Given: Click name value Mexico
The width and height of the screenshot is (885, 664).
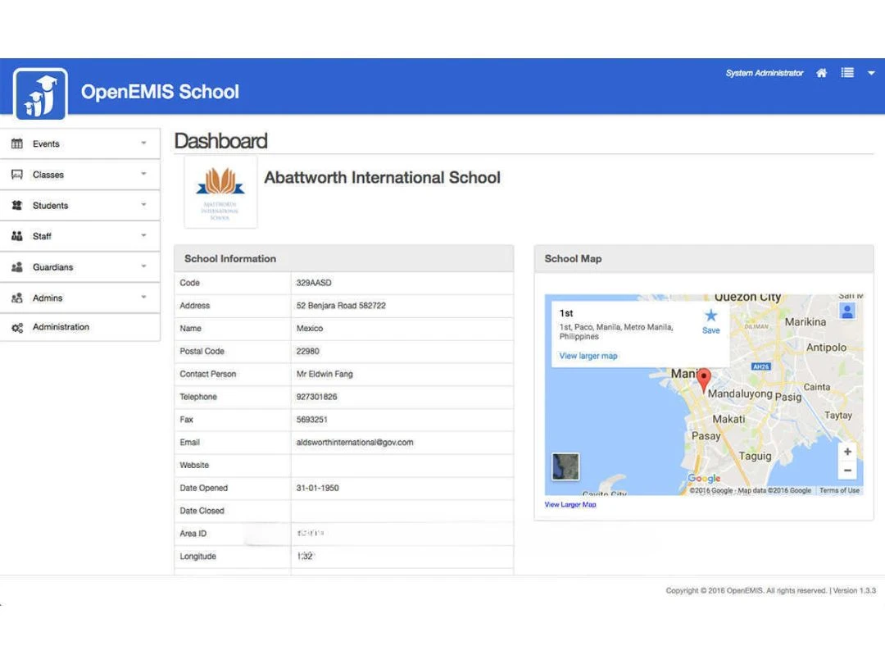Looking at the screenshot, I should pyautogui.click(x=309, y=329).
